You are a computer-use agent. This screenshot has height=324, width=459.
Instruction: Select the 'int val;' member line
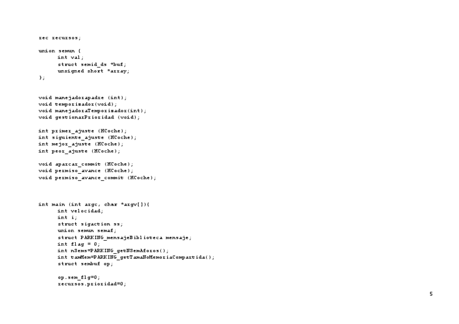(x=70, y=58)
